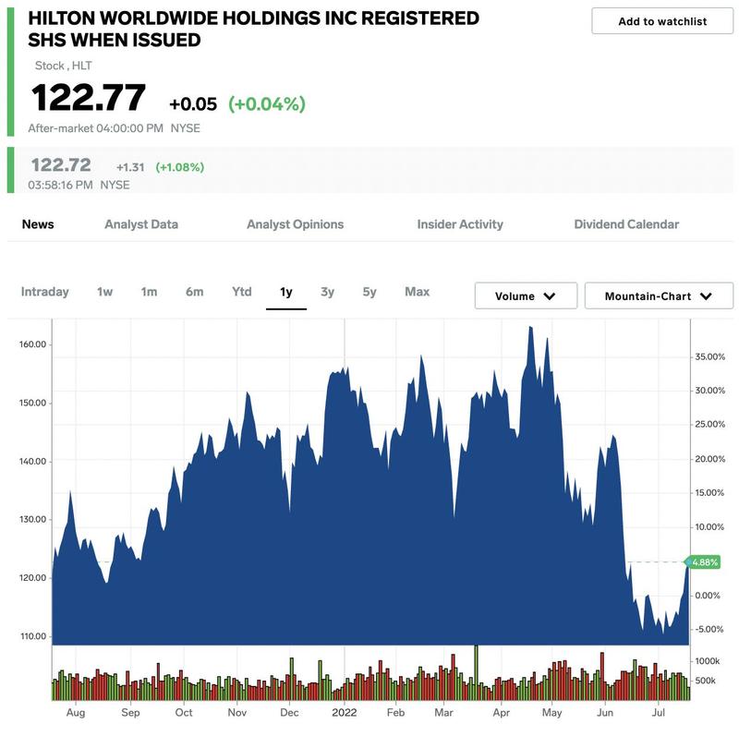Open the Volume dropdown

[x=526, y=296]
